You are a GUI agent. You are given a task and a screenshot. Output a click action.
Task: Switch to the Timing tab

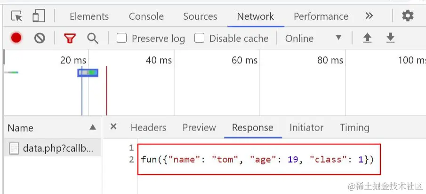pyautogui.click(x=354, y=127)
